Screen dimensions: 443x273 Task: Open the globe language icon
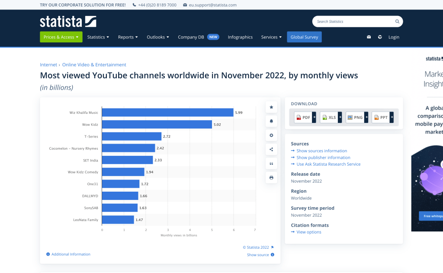tap(380, 37)
